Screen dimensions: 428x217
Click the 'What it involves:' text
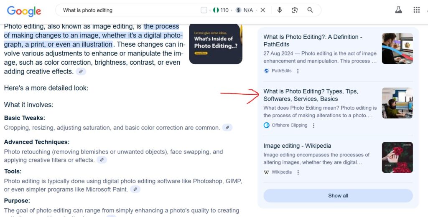point(29,105)
